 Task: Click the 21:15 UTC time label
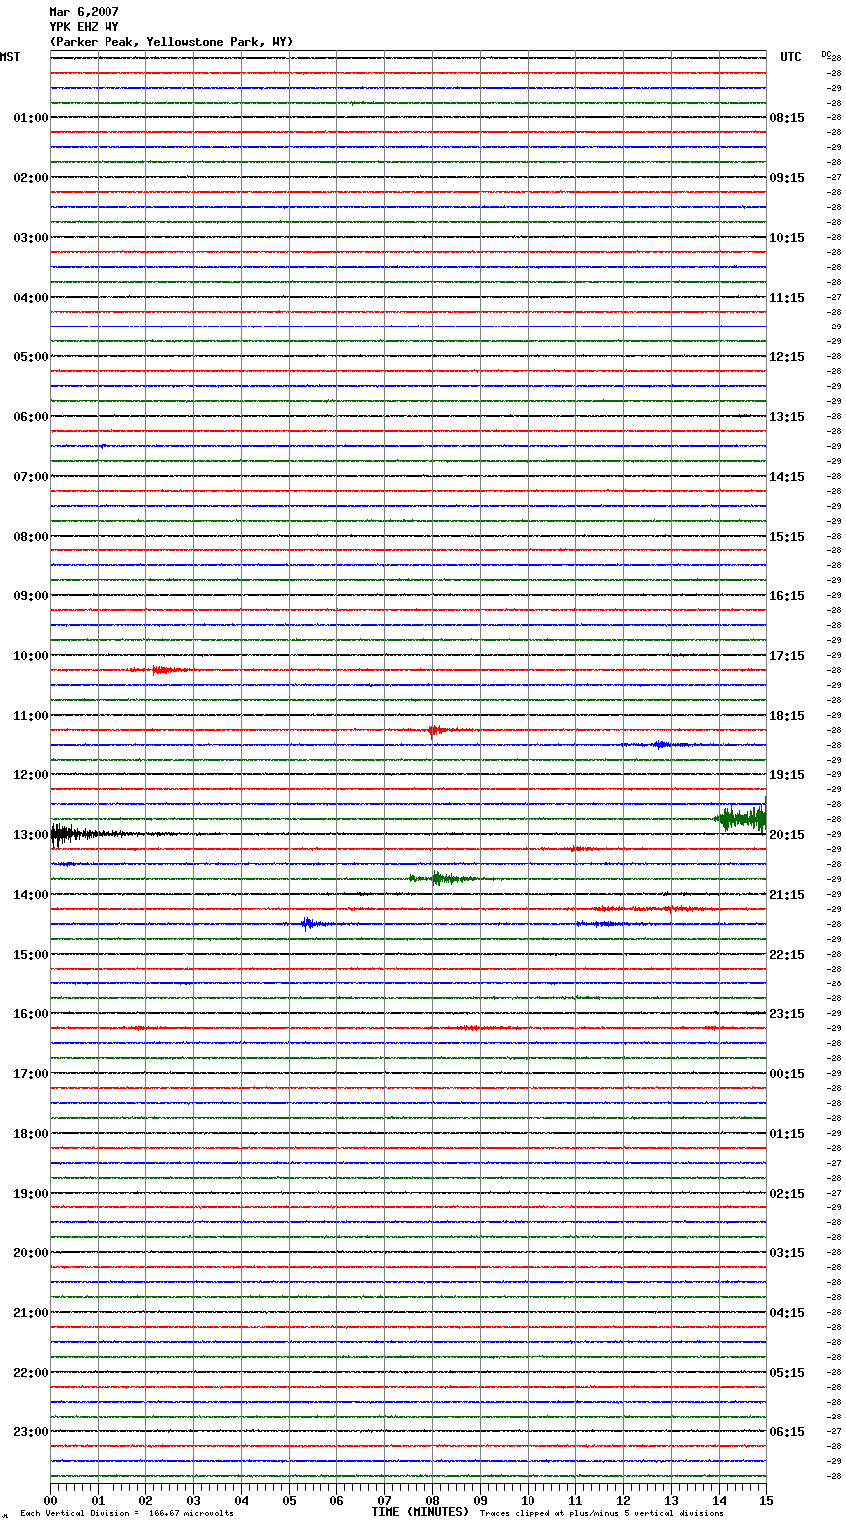pos(787,895)
